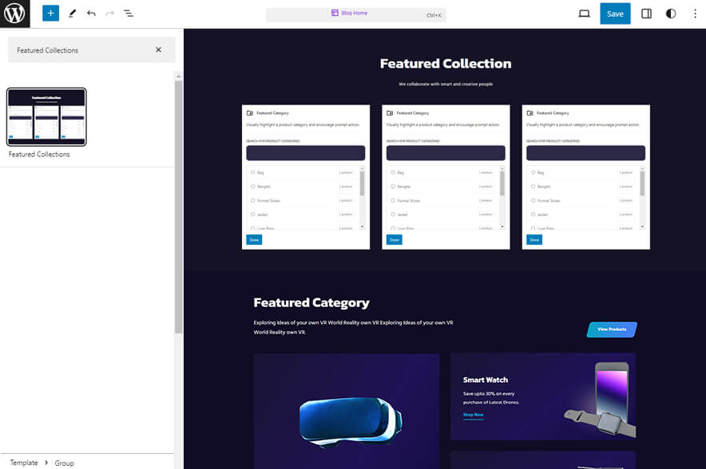
Task: Click the WordPress logo icon
Action: (x=14, y=13)
